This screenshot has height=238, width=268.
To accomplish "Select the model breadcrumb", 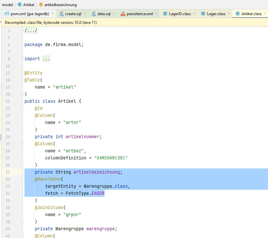I will 7,5.
